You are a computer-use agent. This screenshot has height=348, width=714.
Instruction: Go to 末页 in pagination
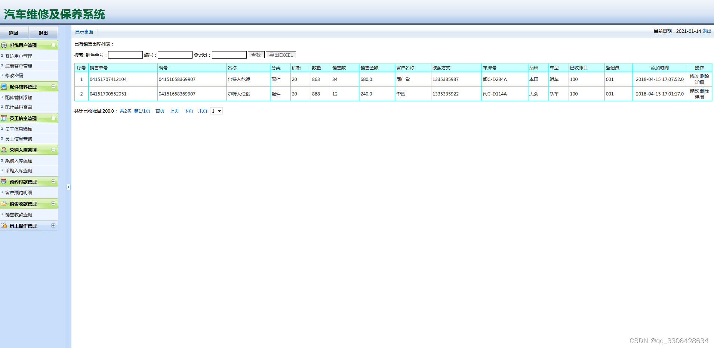pos(203,111)
